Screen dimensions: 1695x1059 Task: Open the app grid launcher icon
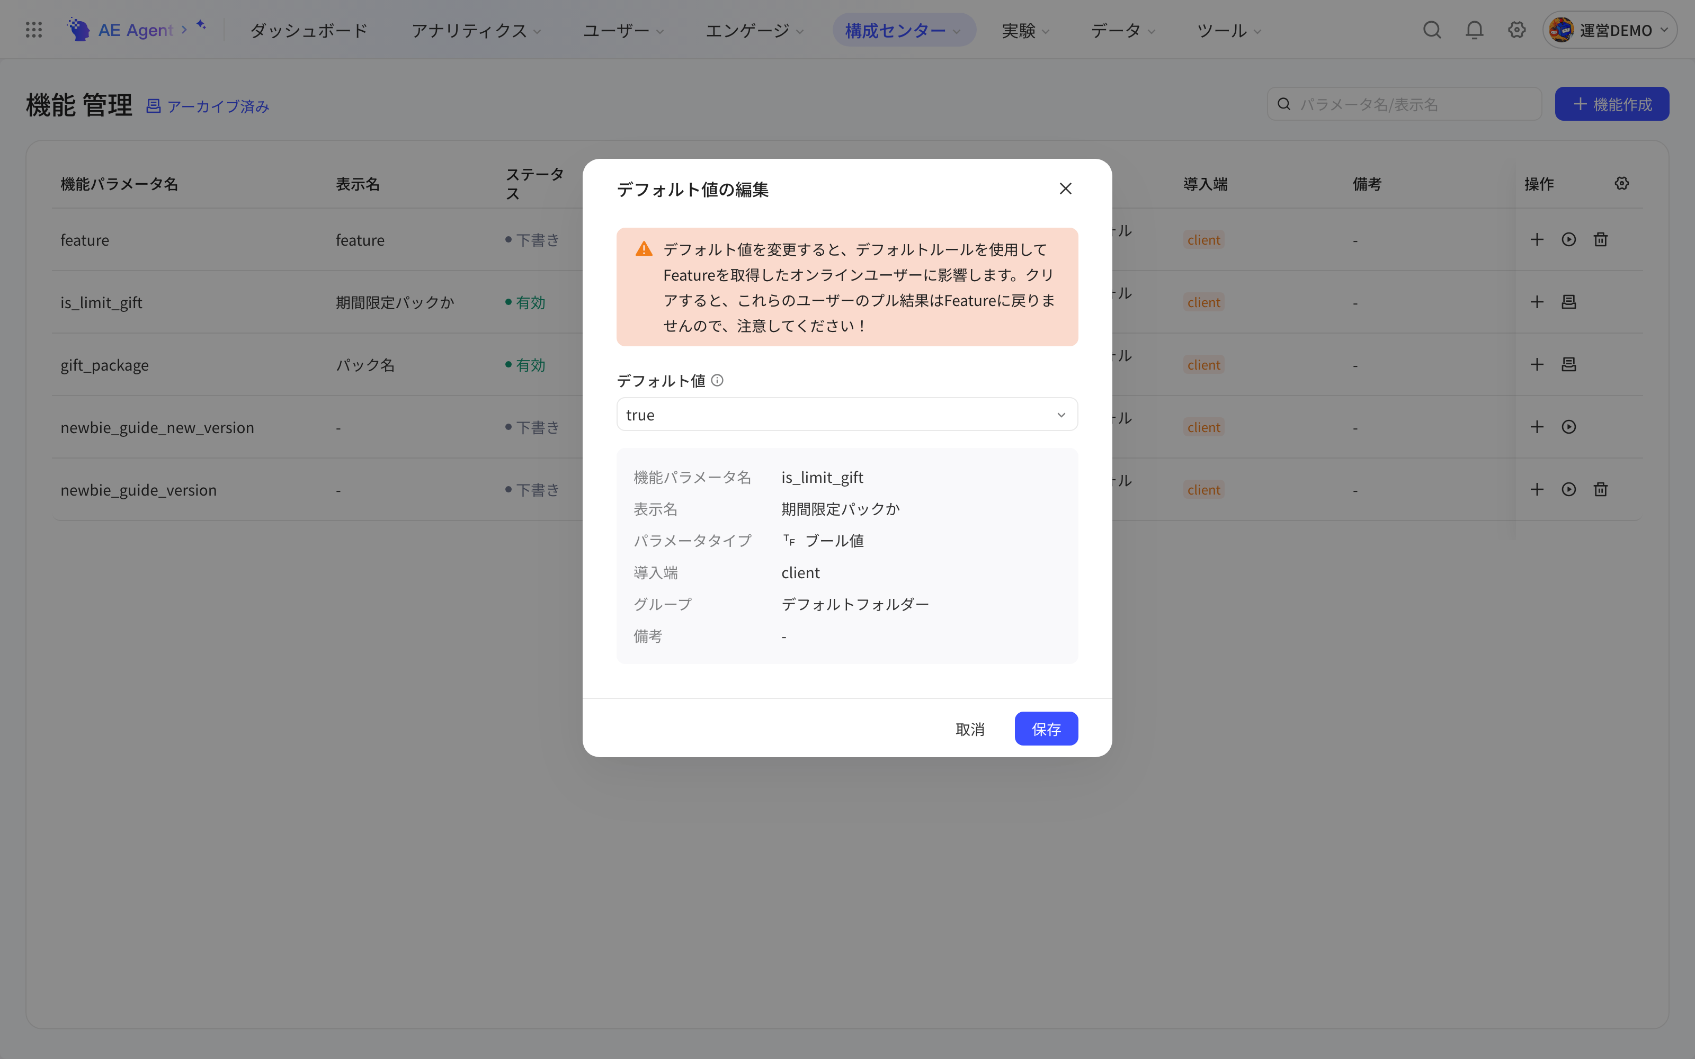pyautogui.click(x=33, y=30)
